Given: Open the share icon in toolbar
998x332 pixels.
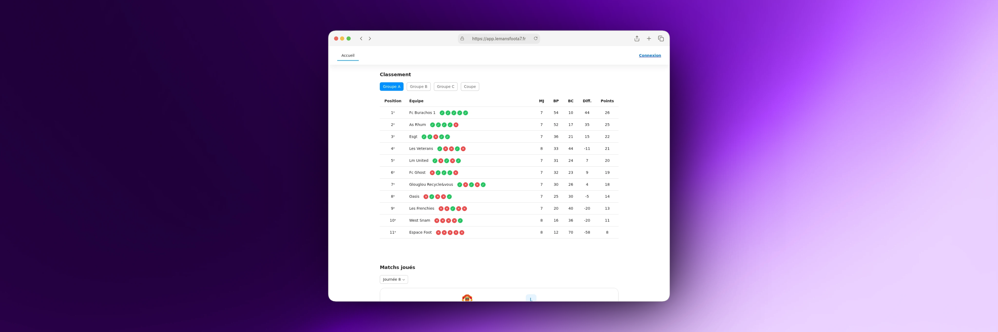Looking at the screenshot, I should [637, 39].
